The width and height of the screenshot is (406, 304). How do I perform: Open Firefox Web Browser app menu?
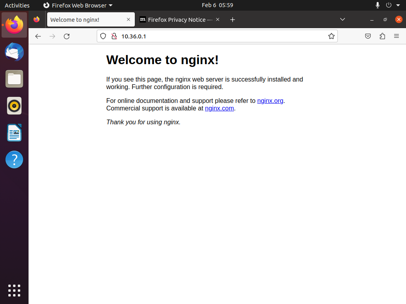[78, 5]
